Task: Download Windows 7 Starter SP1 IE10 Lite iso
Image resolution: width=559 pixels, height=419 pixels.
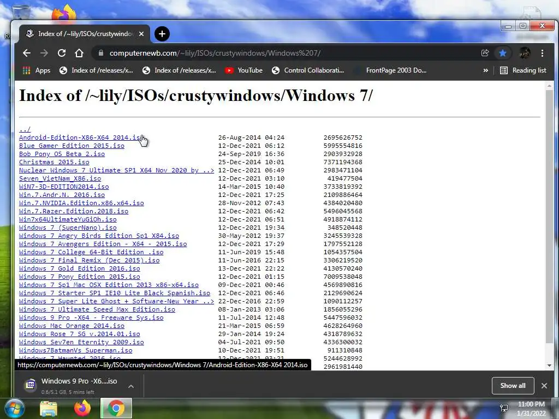Action: 115,293
